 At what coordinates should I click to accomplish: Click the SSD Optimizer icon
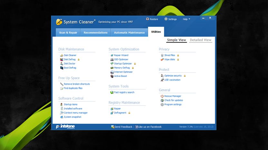[112, 60]
